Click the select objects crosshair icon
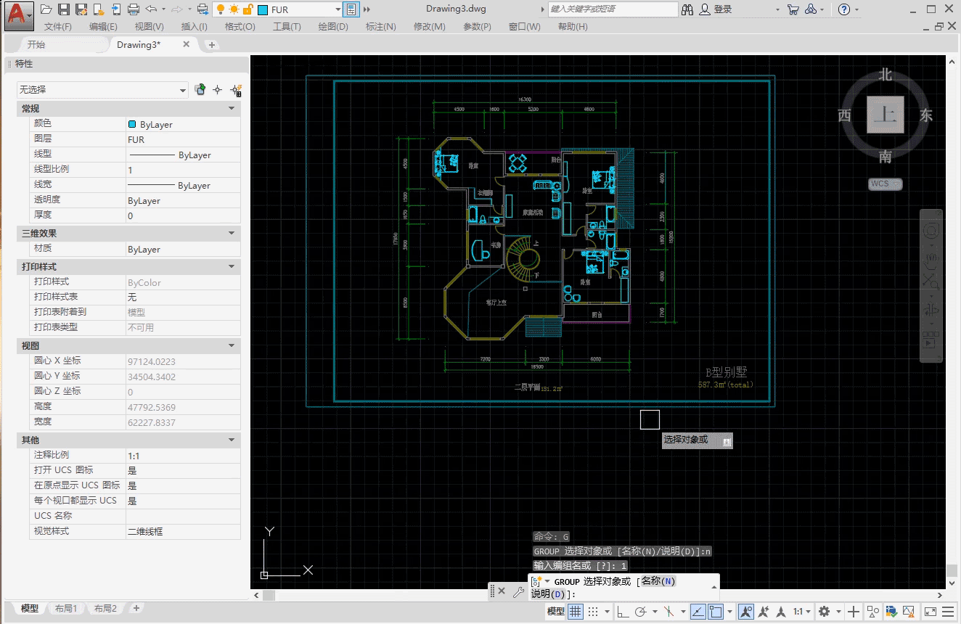Image resolution: width=961 pixels, height=624 pixels. (217, 90)
